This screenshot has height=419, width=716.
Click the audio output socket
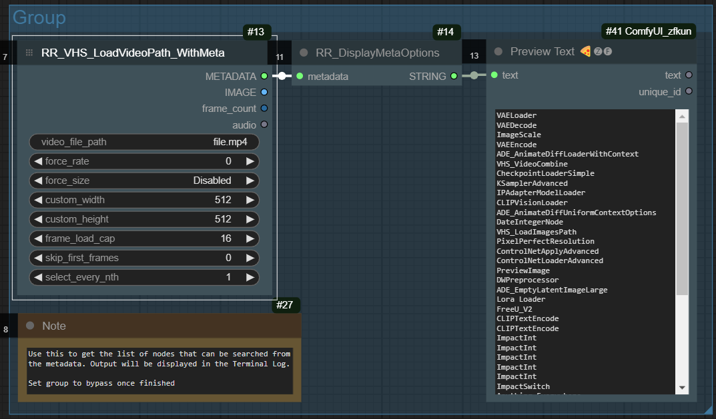pyautogui.click(x=264, y=125)
